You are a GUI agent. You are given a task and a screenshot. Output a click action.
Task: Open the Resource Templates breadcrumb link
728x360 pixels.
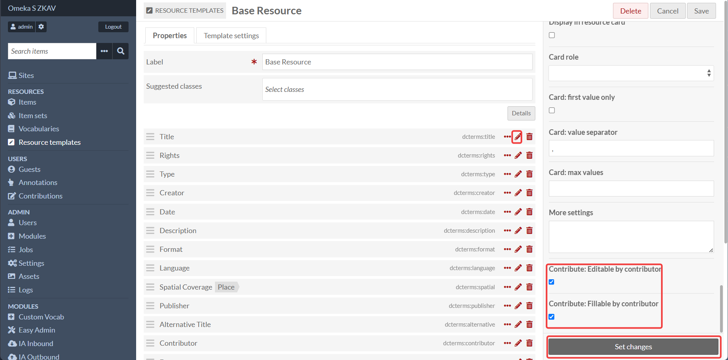pos(185,11)
